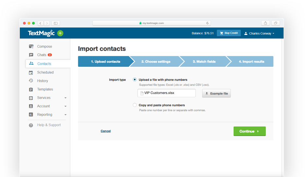The image size is (305, 177).
Task: Expand the Reporting submenu arrow
Action: coord(66,115)
